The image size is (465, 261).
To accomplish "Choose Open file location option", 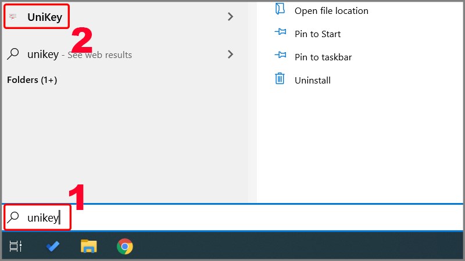I will (x=331, y=11).
